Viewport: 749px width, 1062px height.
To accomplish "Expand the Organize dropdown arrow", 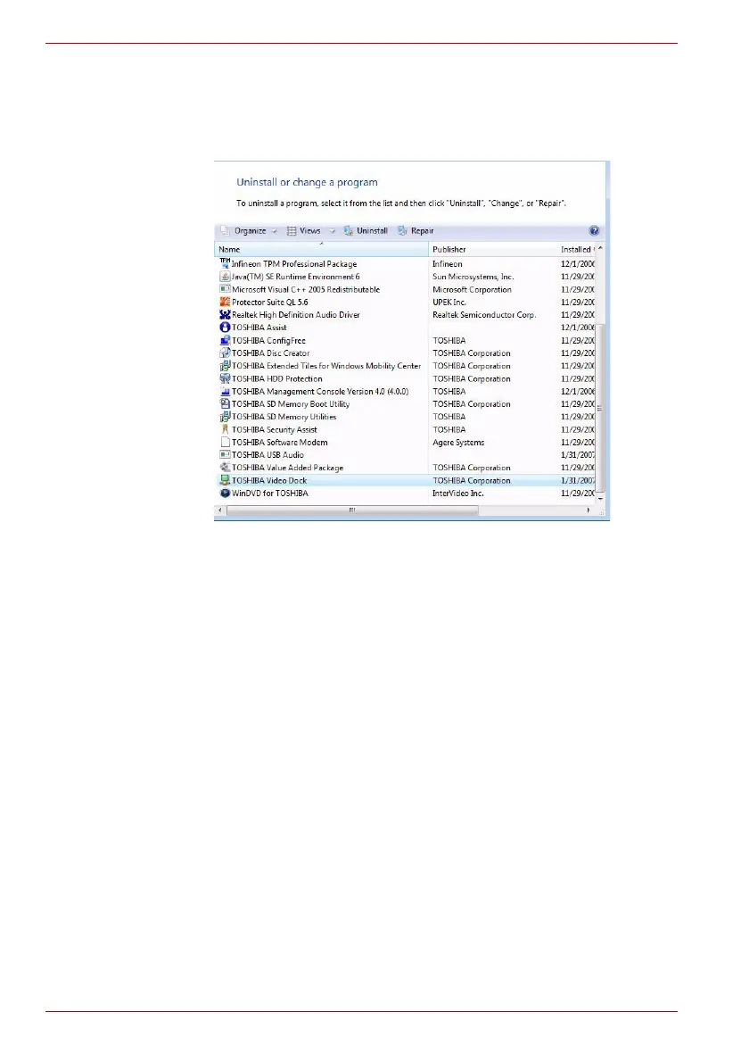I will tap(275, 232).
